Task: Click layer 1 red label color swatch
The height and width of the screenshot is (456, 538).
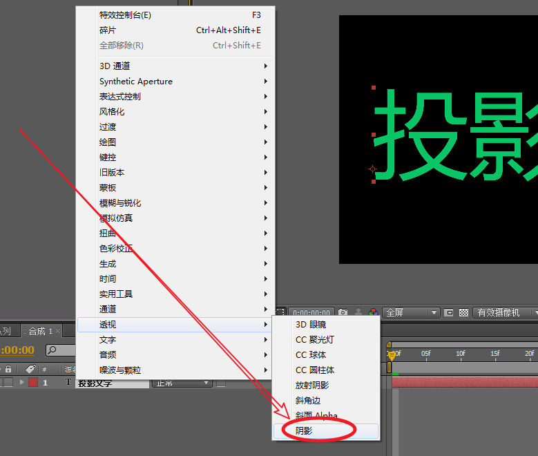Action: point(33,382)
